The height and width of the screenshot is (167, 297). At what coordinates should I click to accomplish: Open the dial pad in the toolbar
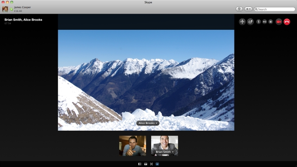(x=239, y=9)
